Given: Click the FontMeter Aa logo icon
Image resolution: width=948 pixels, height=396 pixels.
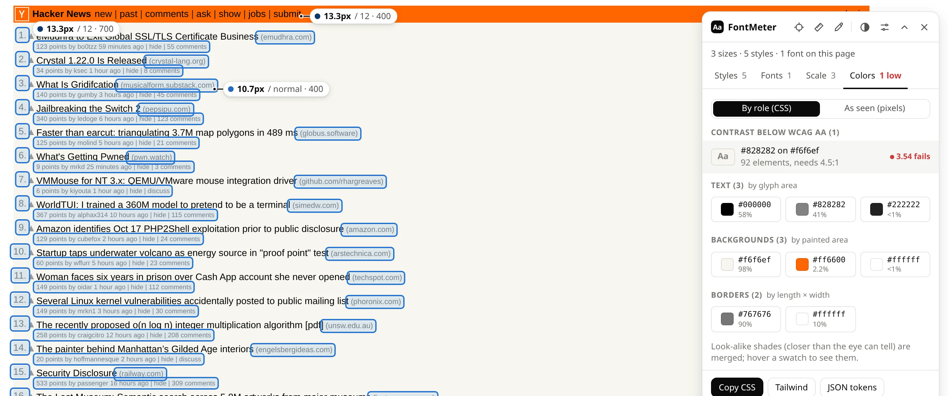Looking at the screenshot, I should click(717, 27).
